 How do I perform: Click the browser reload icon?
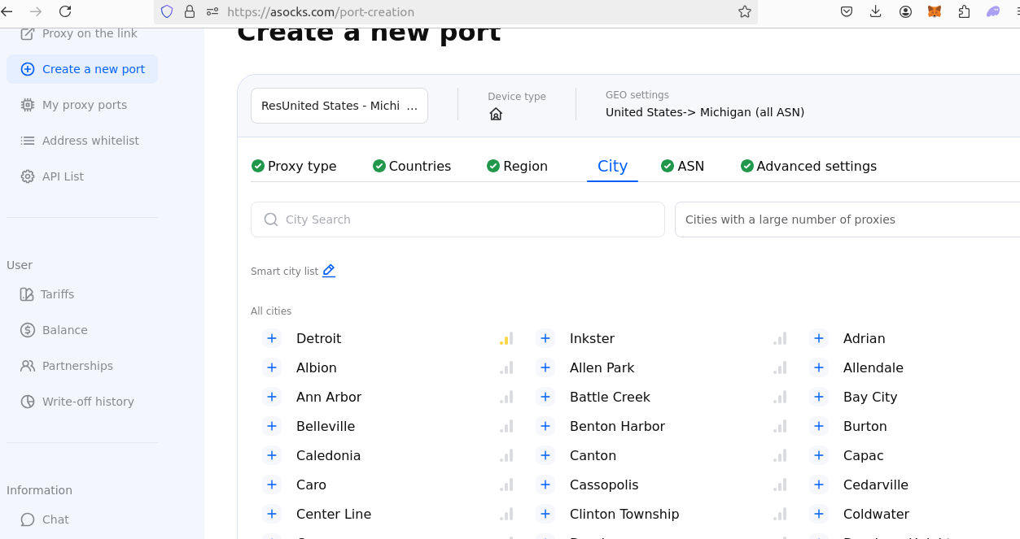click(x=65, y=11)
